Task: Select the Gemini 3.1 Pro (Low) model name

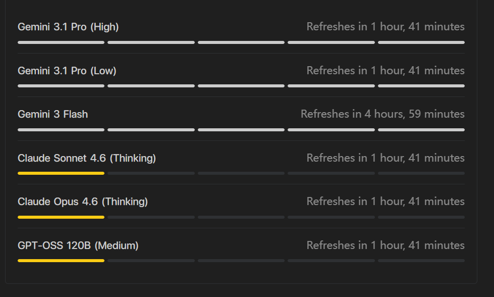Action: click(67, 71)
